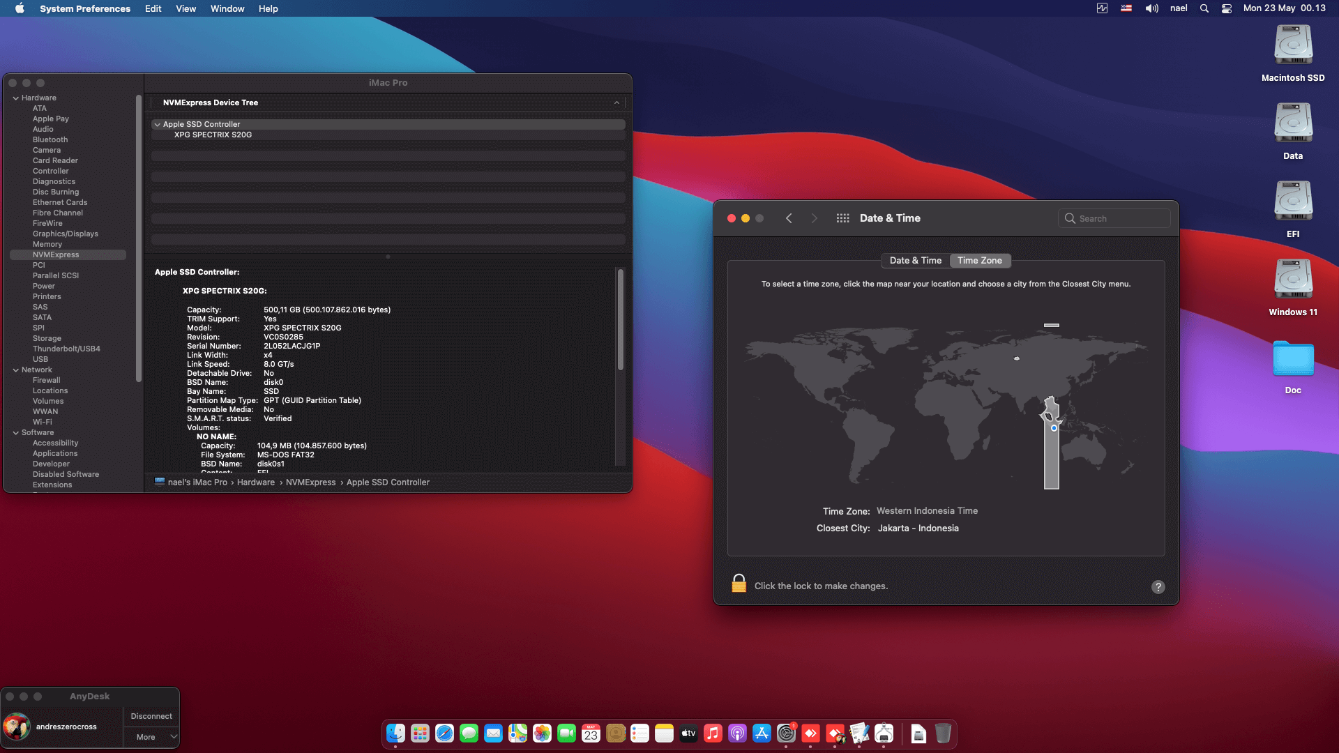Select Windows 11 drive icon on desktop
The height and width of the screenshot is (753, 1339).
pos(1293,280)
